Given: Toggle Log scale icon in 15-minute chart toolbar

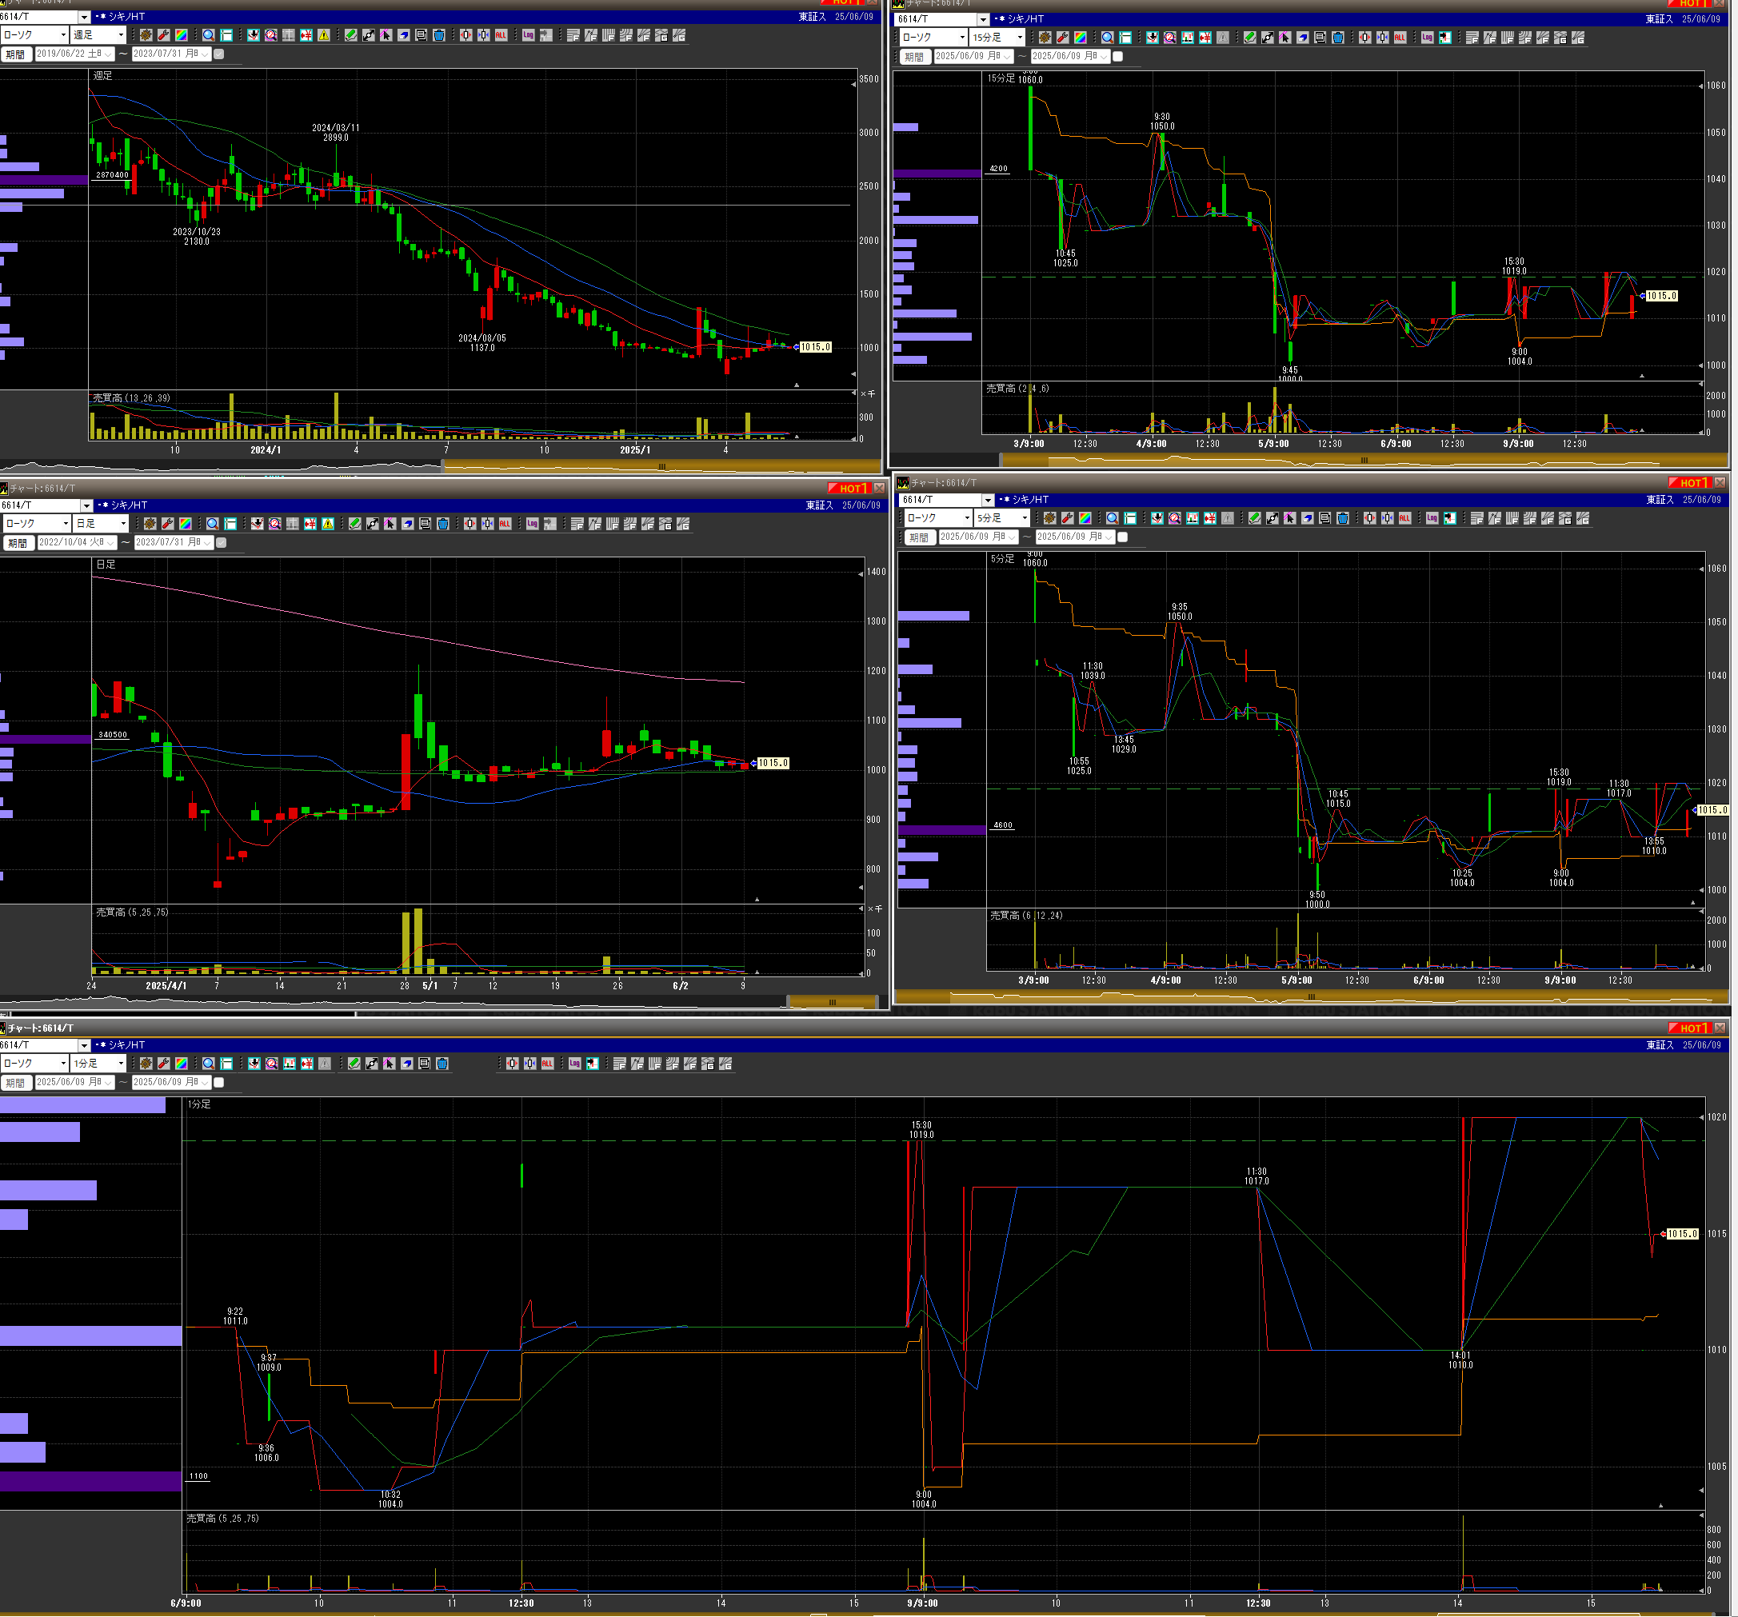Looking at the screenshot, I should (x=1428, y=38).
